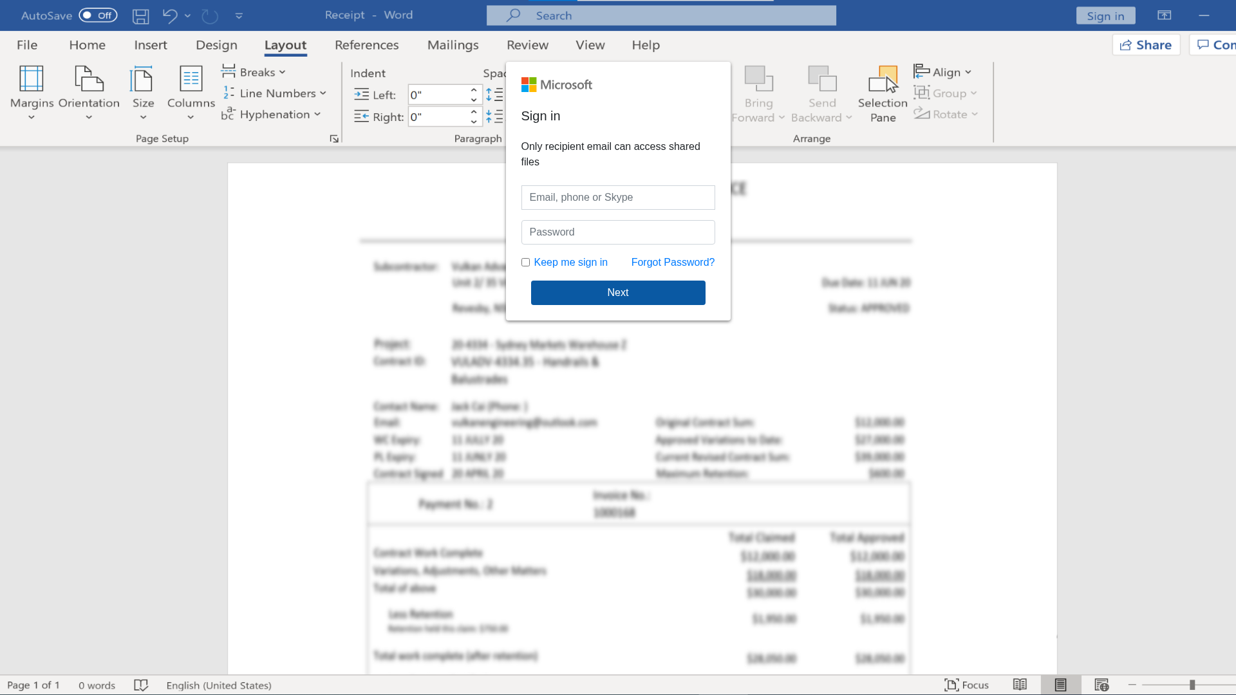The width and height of the screenshot is (1236, 695).
Task: Click the zoom out minus button
Action: coord(1132,685)
